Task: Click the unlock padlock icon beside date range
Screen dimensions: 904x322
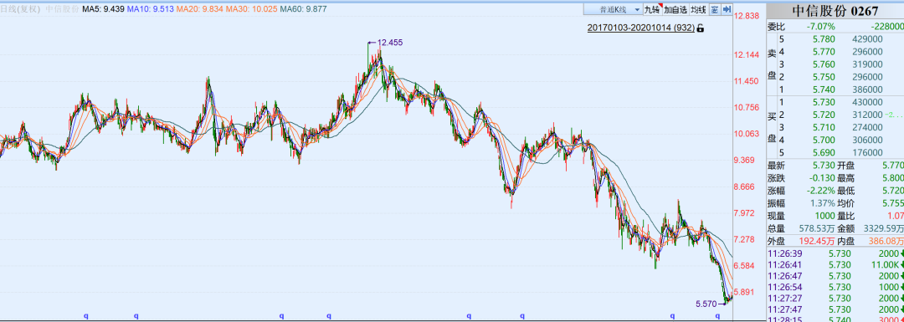Action: tap(701, 28)
